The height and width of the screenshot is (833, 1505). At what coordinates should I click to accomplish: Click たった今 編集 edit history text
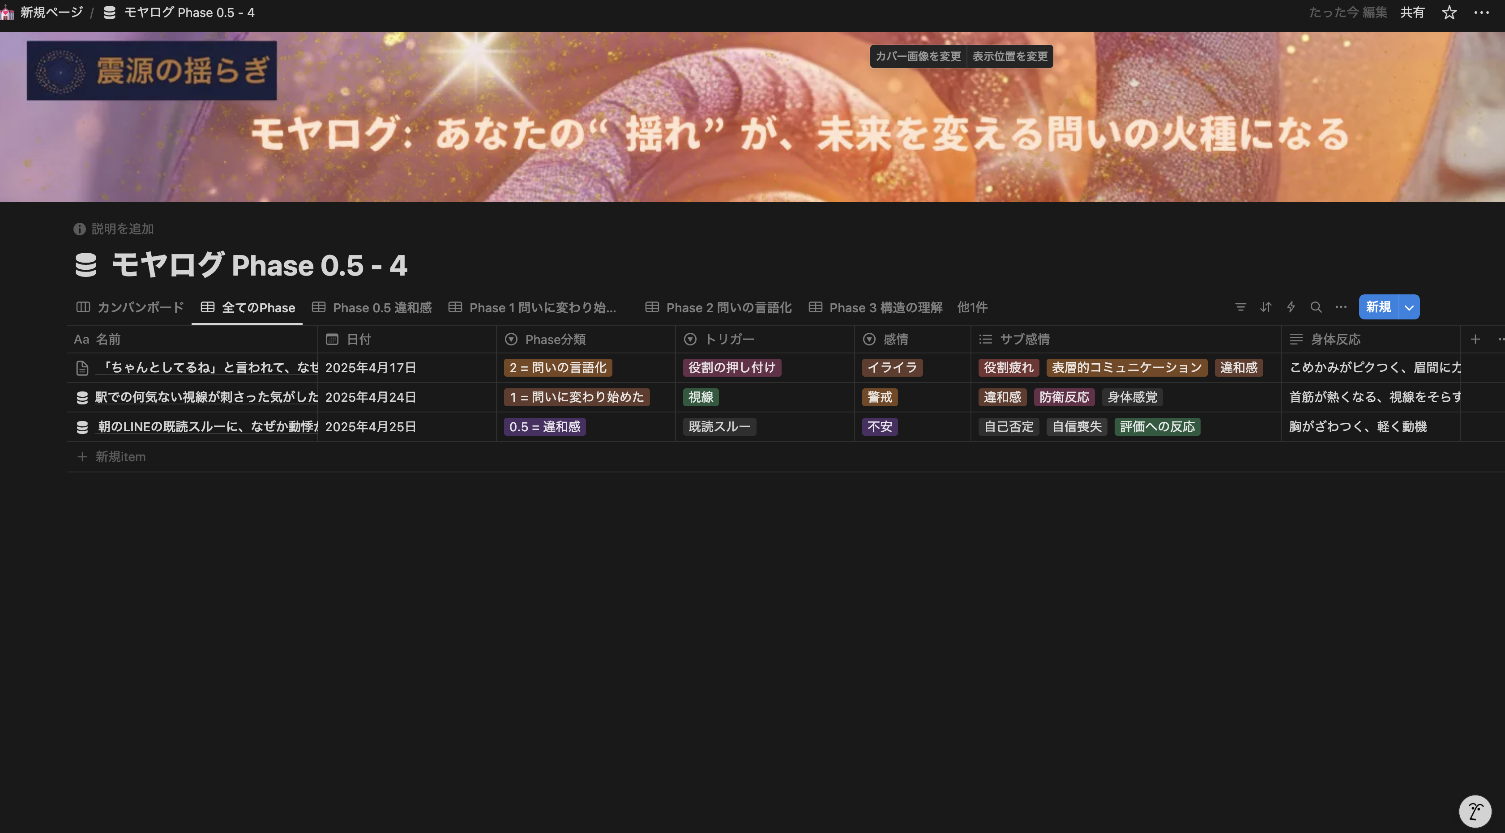pyautogui.click(x=1348, y=12)
